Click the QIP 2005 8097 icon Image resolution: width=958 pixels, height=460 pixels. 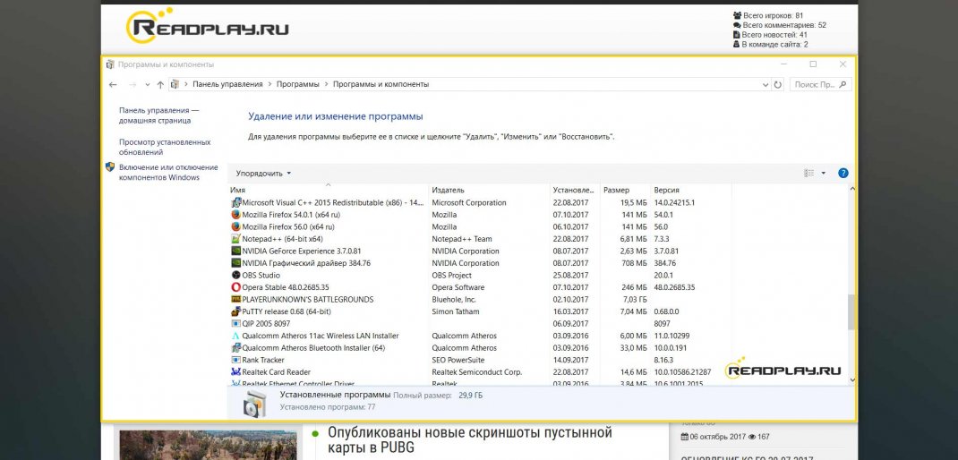[x=235, y=324]
